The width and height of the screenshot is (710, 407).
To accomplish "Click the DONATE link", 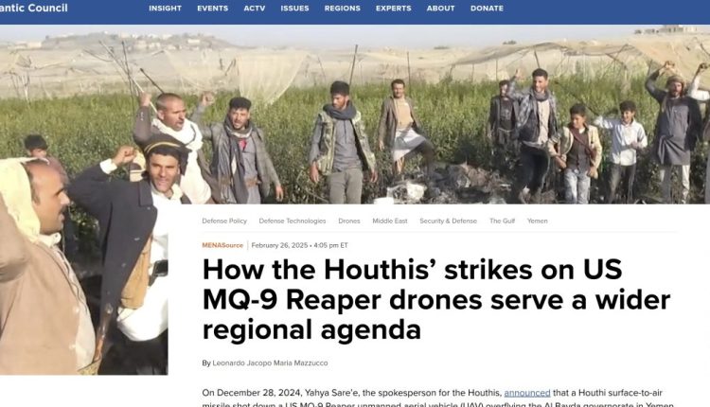I will pyautogui.click(x=487, y=9).
